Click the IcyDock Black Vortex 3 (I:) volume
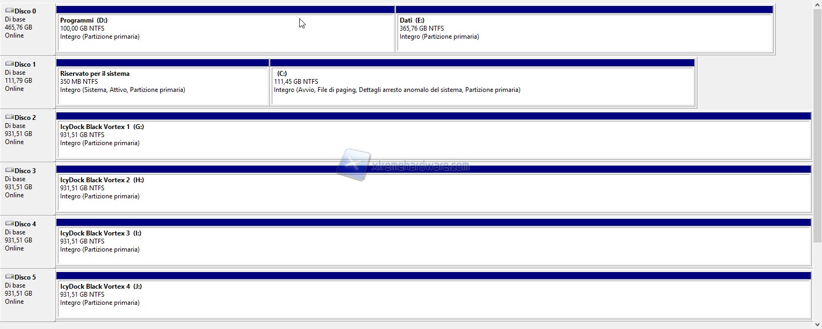The width and height of the screenshot is (822, 329). pyautogui.click(x=433, y=245)
